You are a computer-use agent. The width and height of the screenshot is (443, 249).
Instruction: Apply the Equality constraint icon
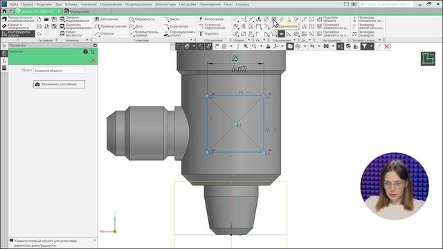pos(281,34)
